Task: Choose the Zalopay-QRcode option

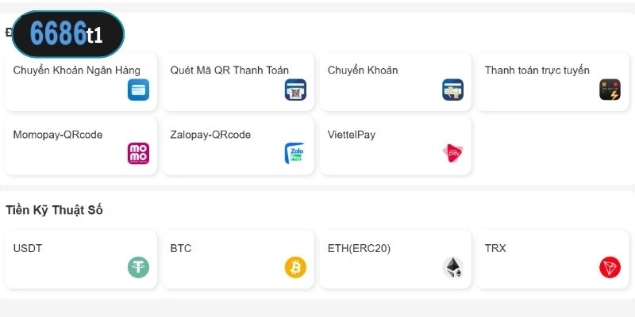Action: (x=238, y=146)
